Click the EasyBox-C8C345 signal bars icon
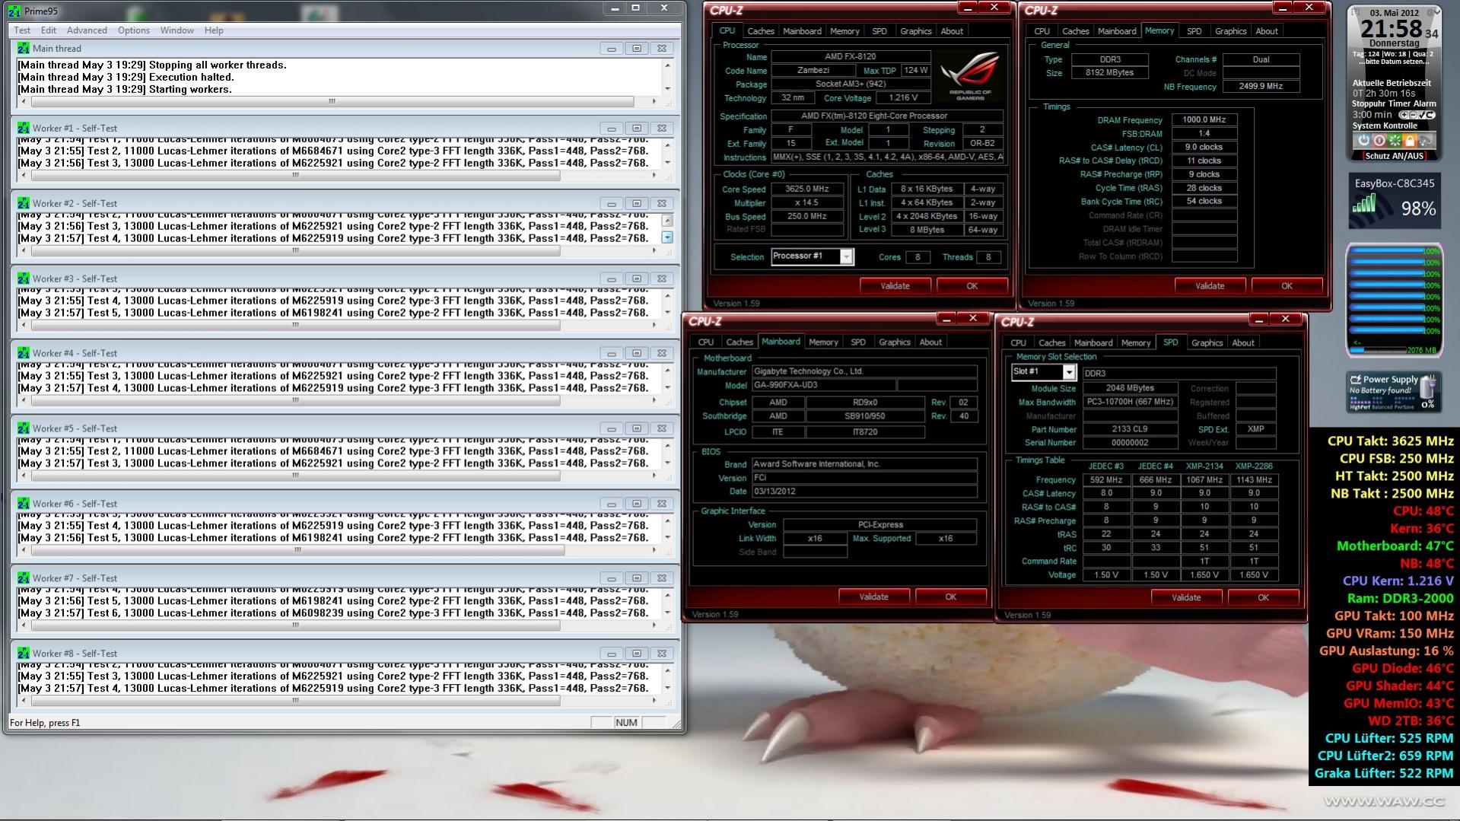The width and height of the screenshot is (1460, 821). click(1364, 203)
